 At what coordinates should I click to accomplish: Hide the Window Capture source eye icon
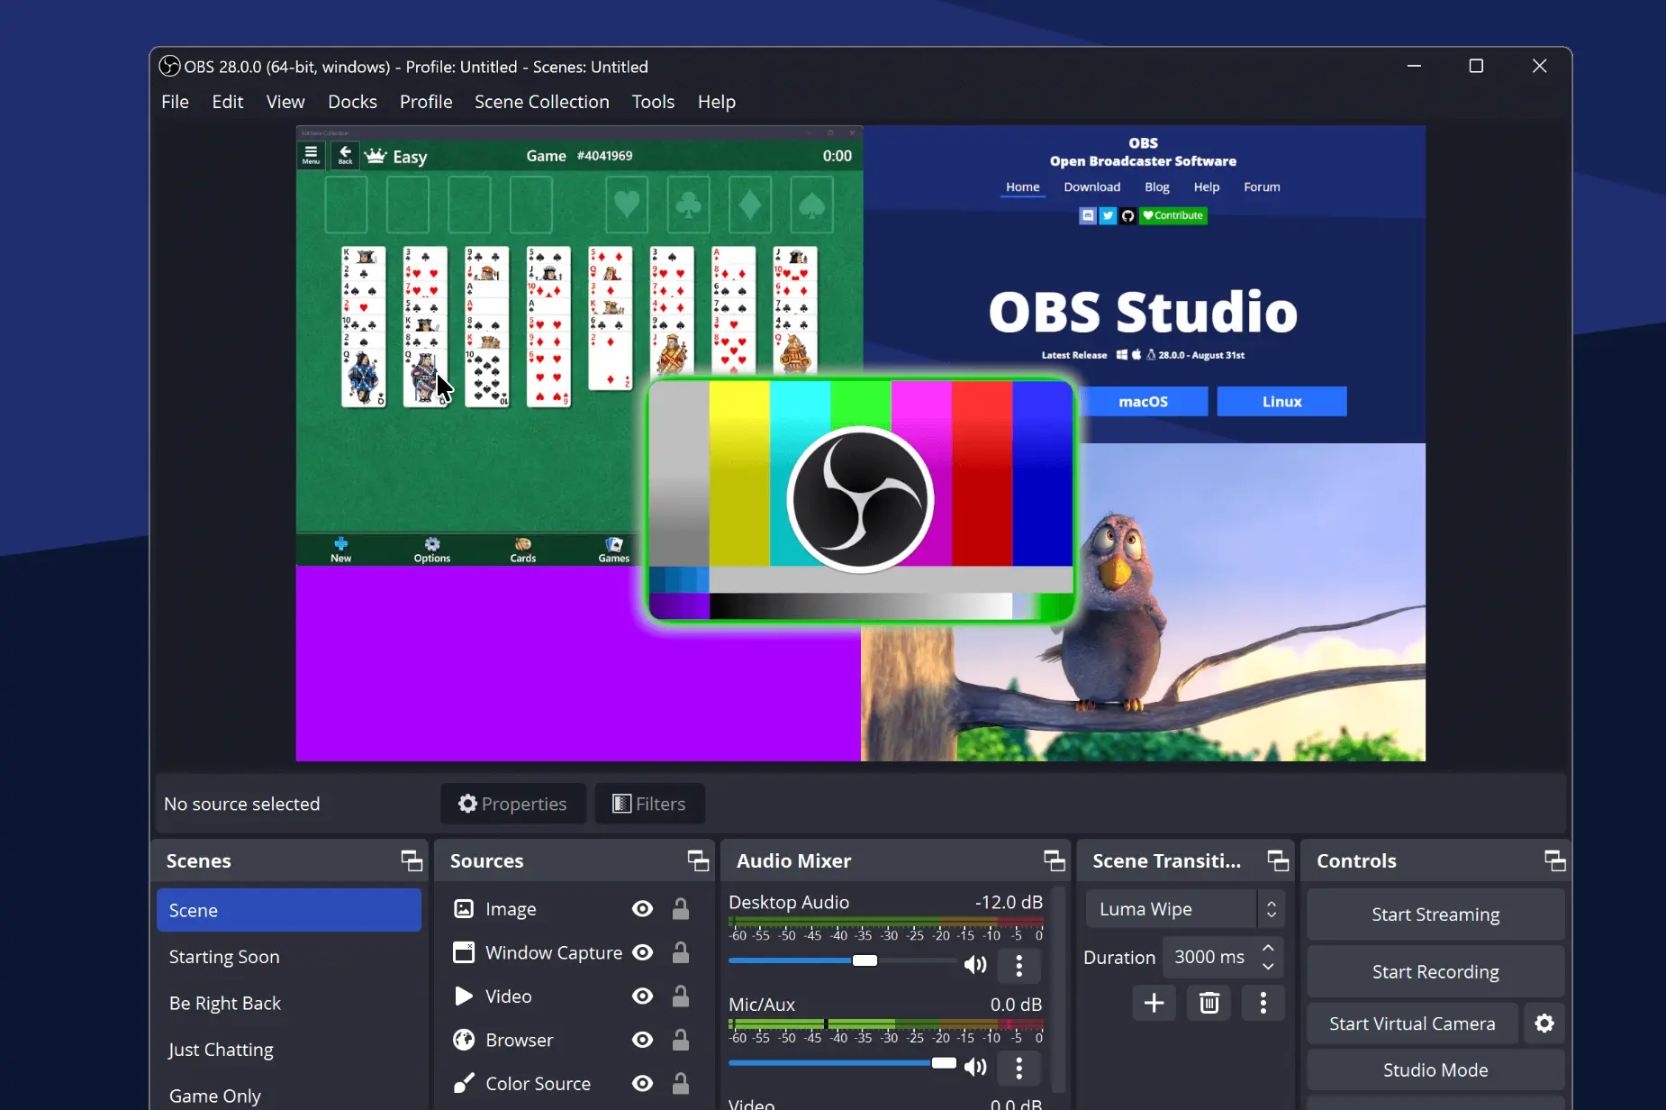click(642, 952)
